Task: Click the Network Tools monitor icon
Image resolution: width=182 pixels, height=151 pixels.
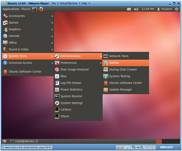Action: coord(105,56)
